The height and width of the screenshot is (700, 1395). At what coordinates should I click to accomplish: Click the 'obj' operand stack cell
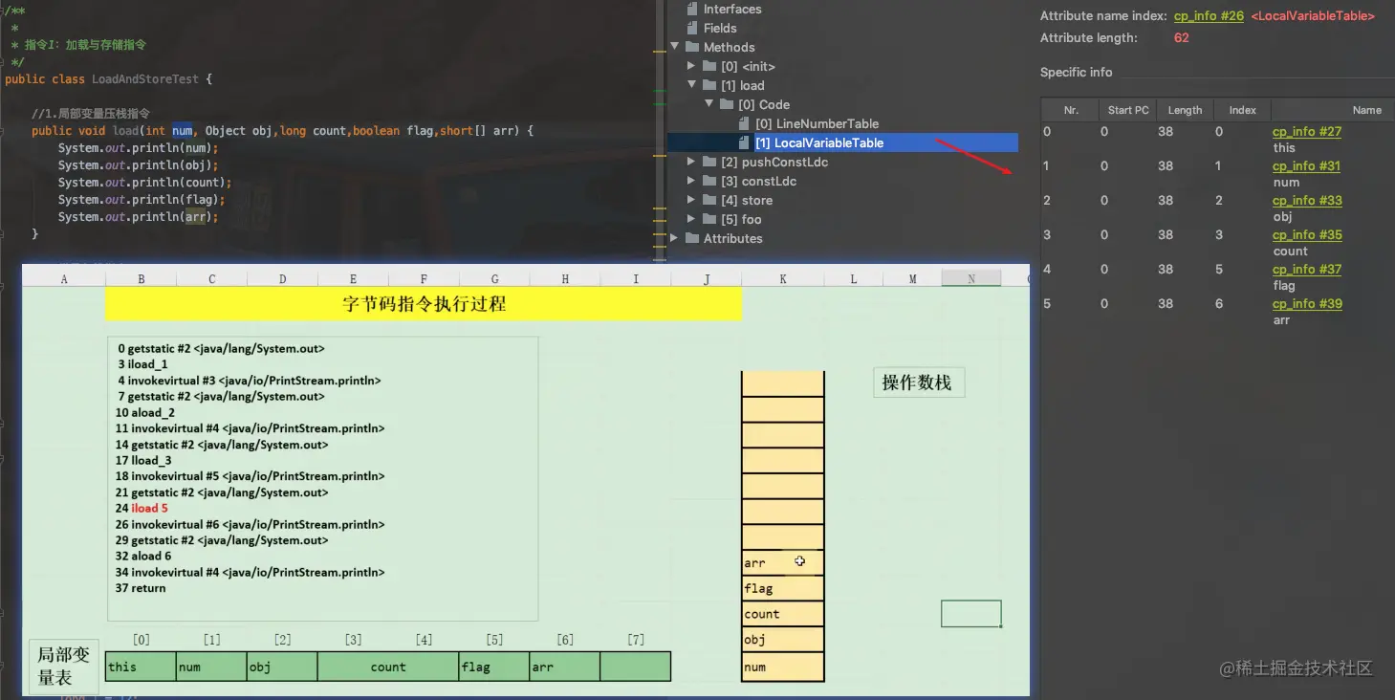(783, 640)
